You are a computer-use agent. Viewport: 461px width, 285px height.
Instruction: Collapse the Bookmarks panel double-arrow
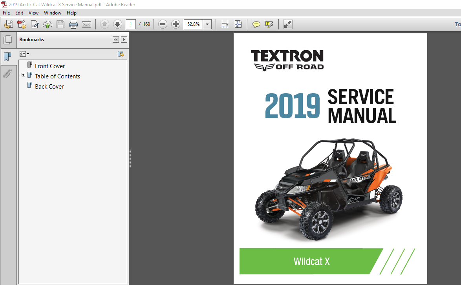click(x=116, y=40)
